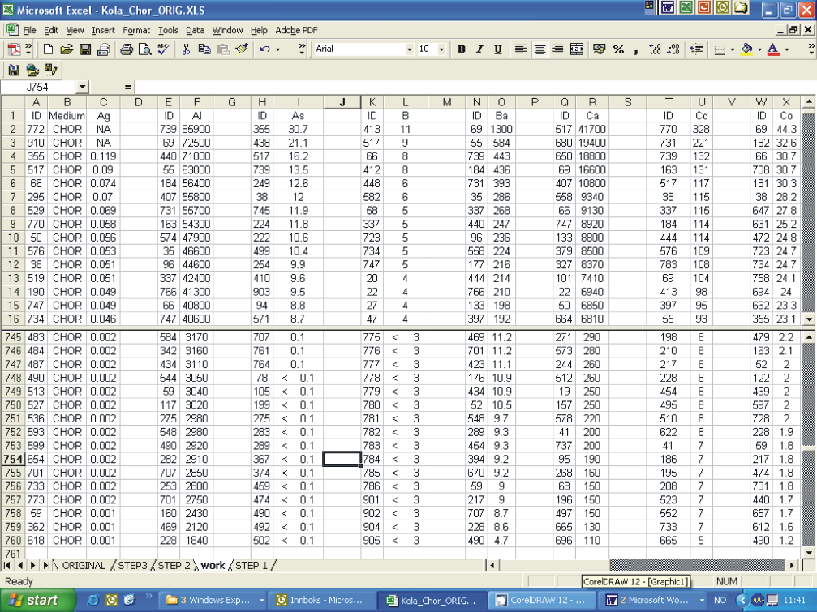Select the Format Painter brush

[241, 49]
